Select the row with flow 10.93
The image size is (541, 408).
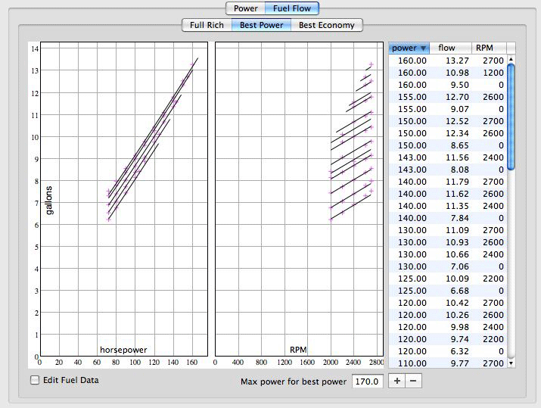(x=448, y=242)
